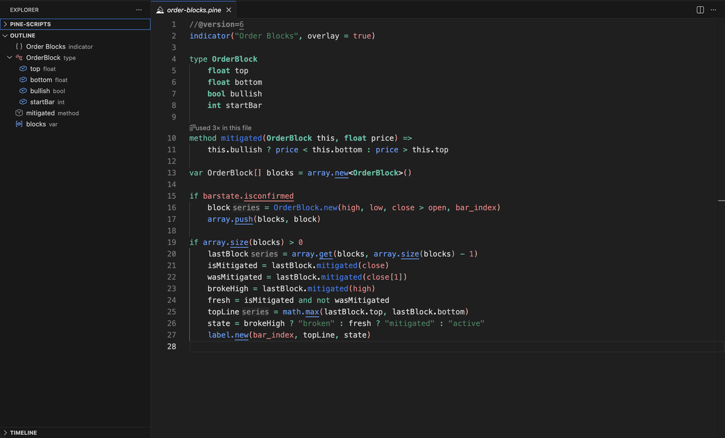Expand the TIMELINE section
The height and width of the screenshot is (438, 725).
coord(76,433)
